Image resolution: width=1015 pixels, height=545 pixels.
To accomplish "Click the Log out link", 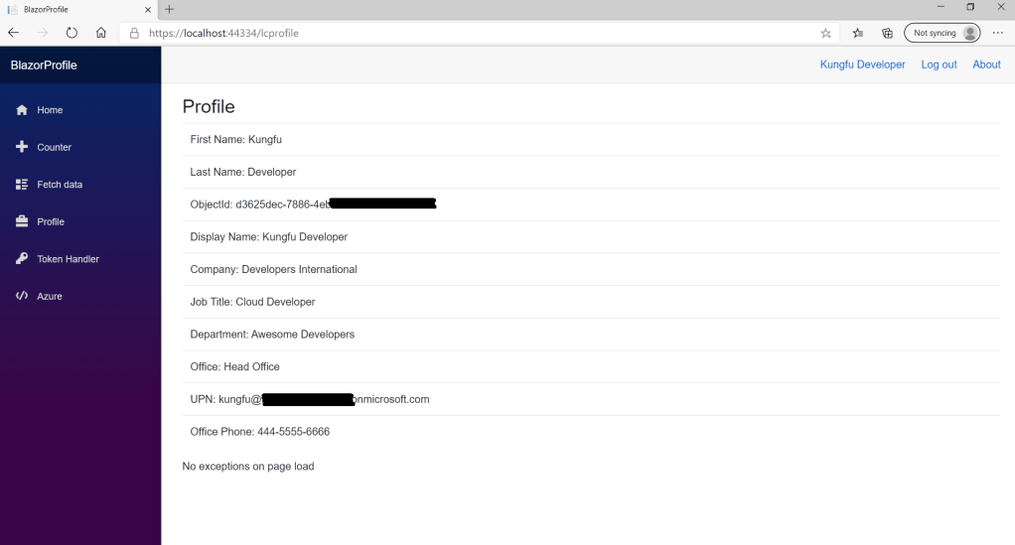I will [939, 65].
